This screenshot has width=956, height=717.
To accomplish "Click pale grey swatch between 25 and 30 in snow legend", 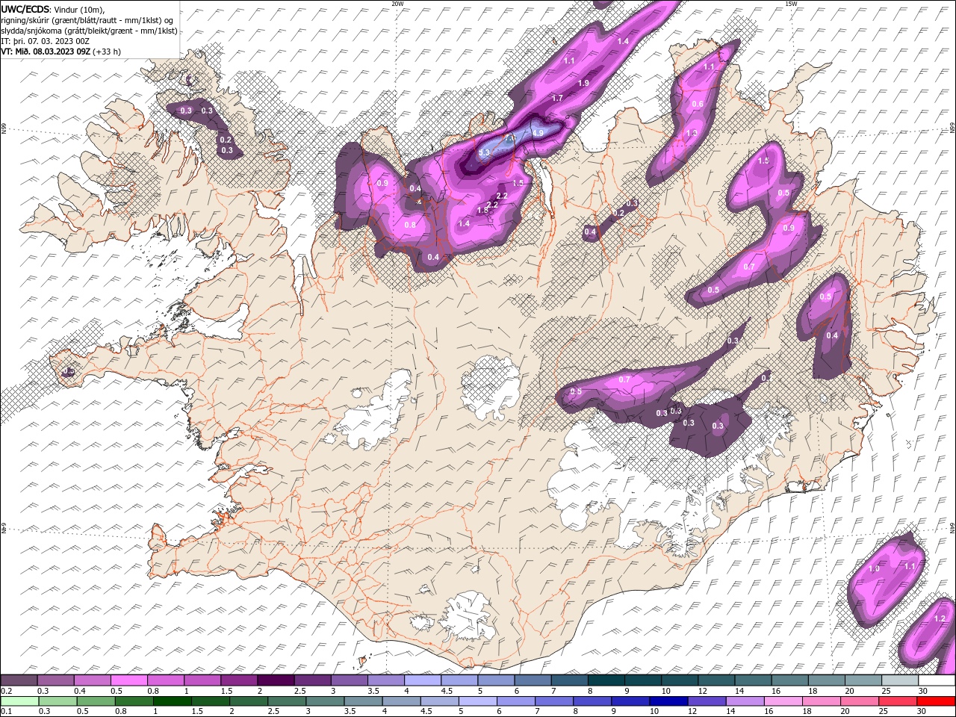I will pyautogui.click(x=901, y=680).
